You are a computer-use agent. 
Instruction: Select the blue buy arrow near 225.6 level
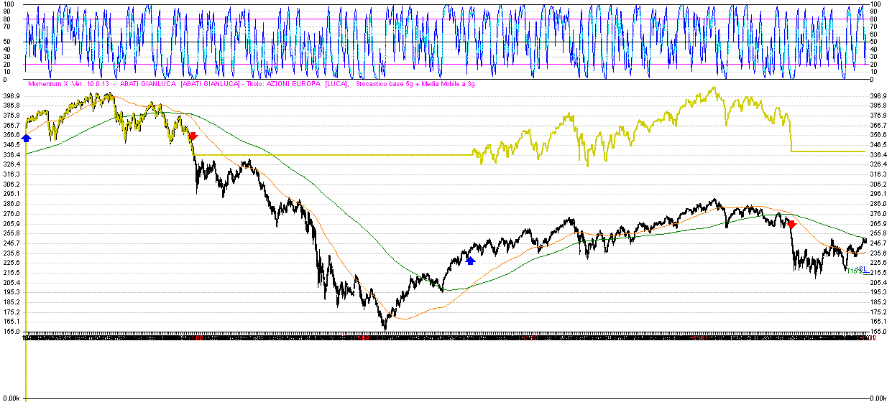point(471,261)
